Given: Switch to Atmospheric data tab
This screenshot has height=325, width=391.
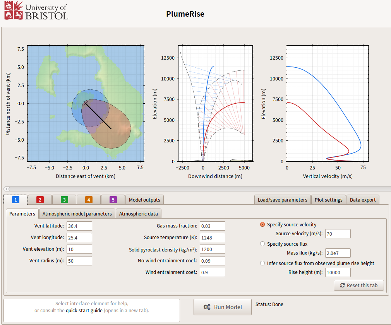Looking at the screenshot, I should [138, 214].
